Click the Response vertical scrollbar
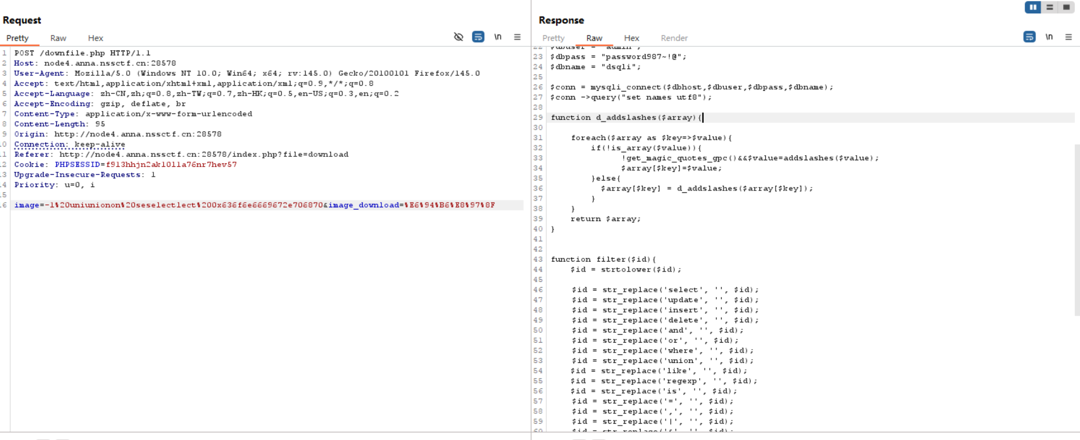1080x440 pixels. (x=1077, y=230)
